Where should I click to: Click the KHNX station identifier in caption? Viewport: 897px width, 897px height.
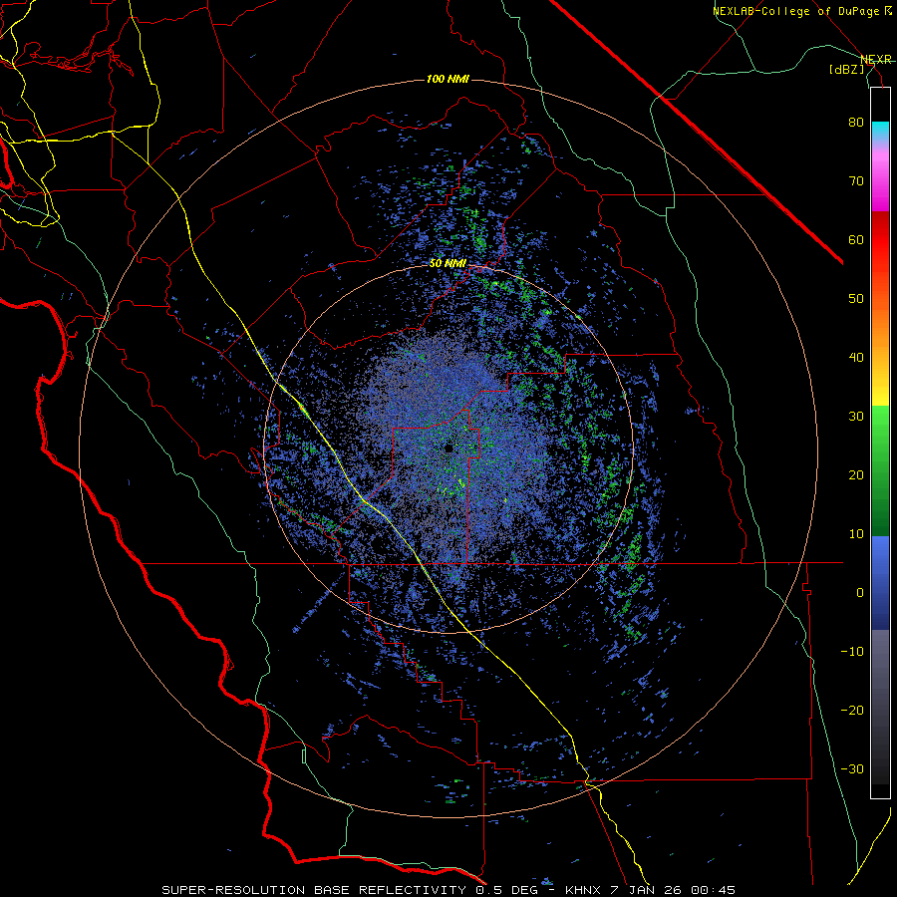[582, 890]
